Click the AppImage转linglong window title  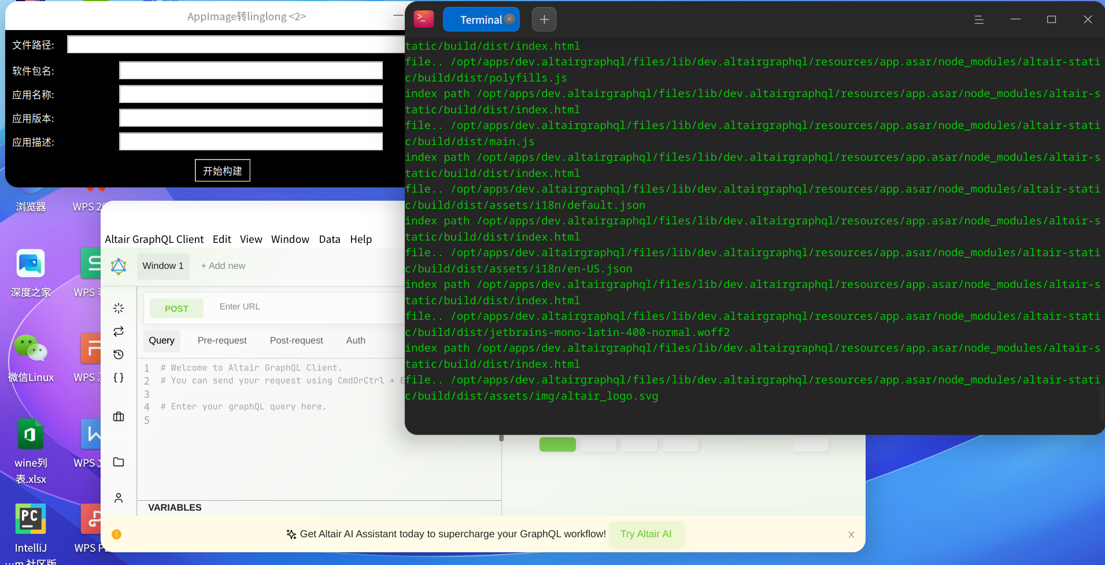point(246,16)
